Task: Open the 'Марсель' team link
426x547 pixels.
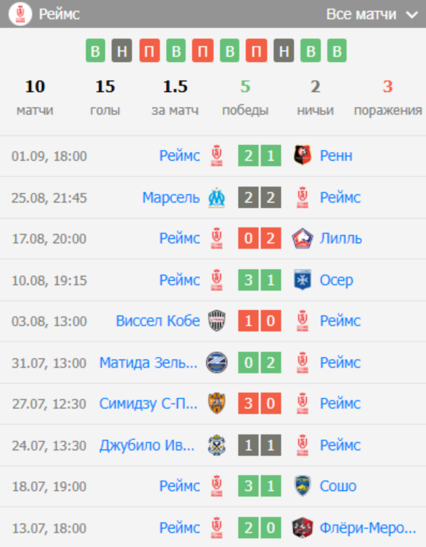Action: (x=171, y=197)
